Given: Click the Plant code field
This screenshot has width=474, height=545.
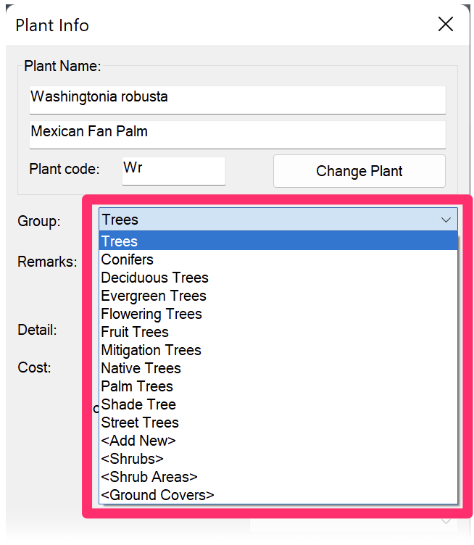Looking at the screenshot, I should point(173,170).
